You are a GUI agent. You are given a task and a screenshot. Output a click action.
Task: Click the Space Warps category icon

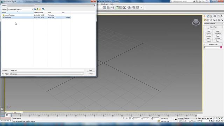click(x=219, y=20)
